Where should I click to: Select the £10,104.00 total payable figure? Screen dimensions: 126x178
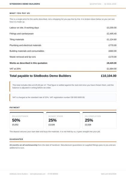[x=109, y=76]
